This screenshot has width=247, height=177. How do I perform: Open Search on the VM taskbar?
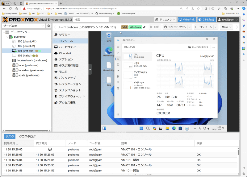tap(148, 128)
